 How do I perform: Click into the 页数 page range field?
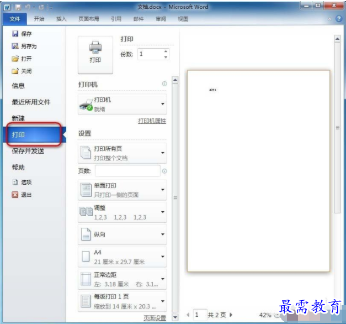(127, 171)
